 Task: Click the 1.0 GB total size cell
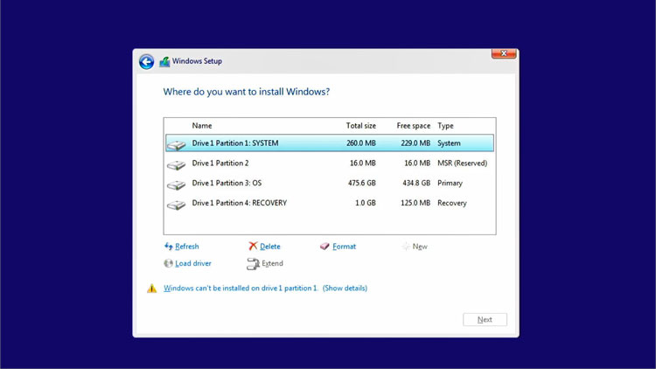pos(366,203)
